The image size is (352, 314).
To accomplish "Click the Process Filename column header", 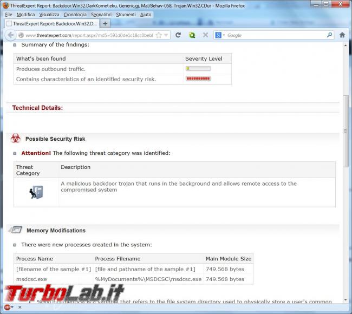I will tap(118, 259).
